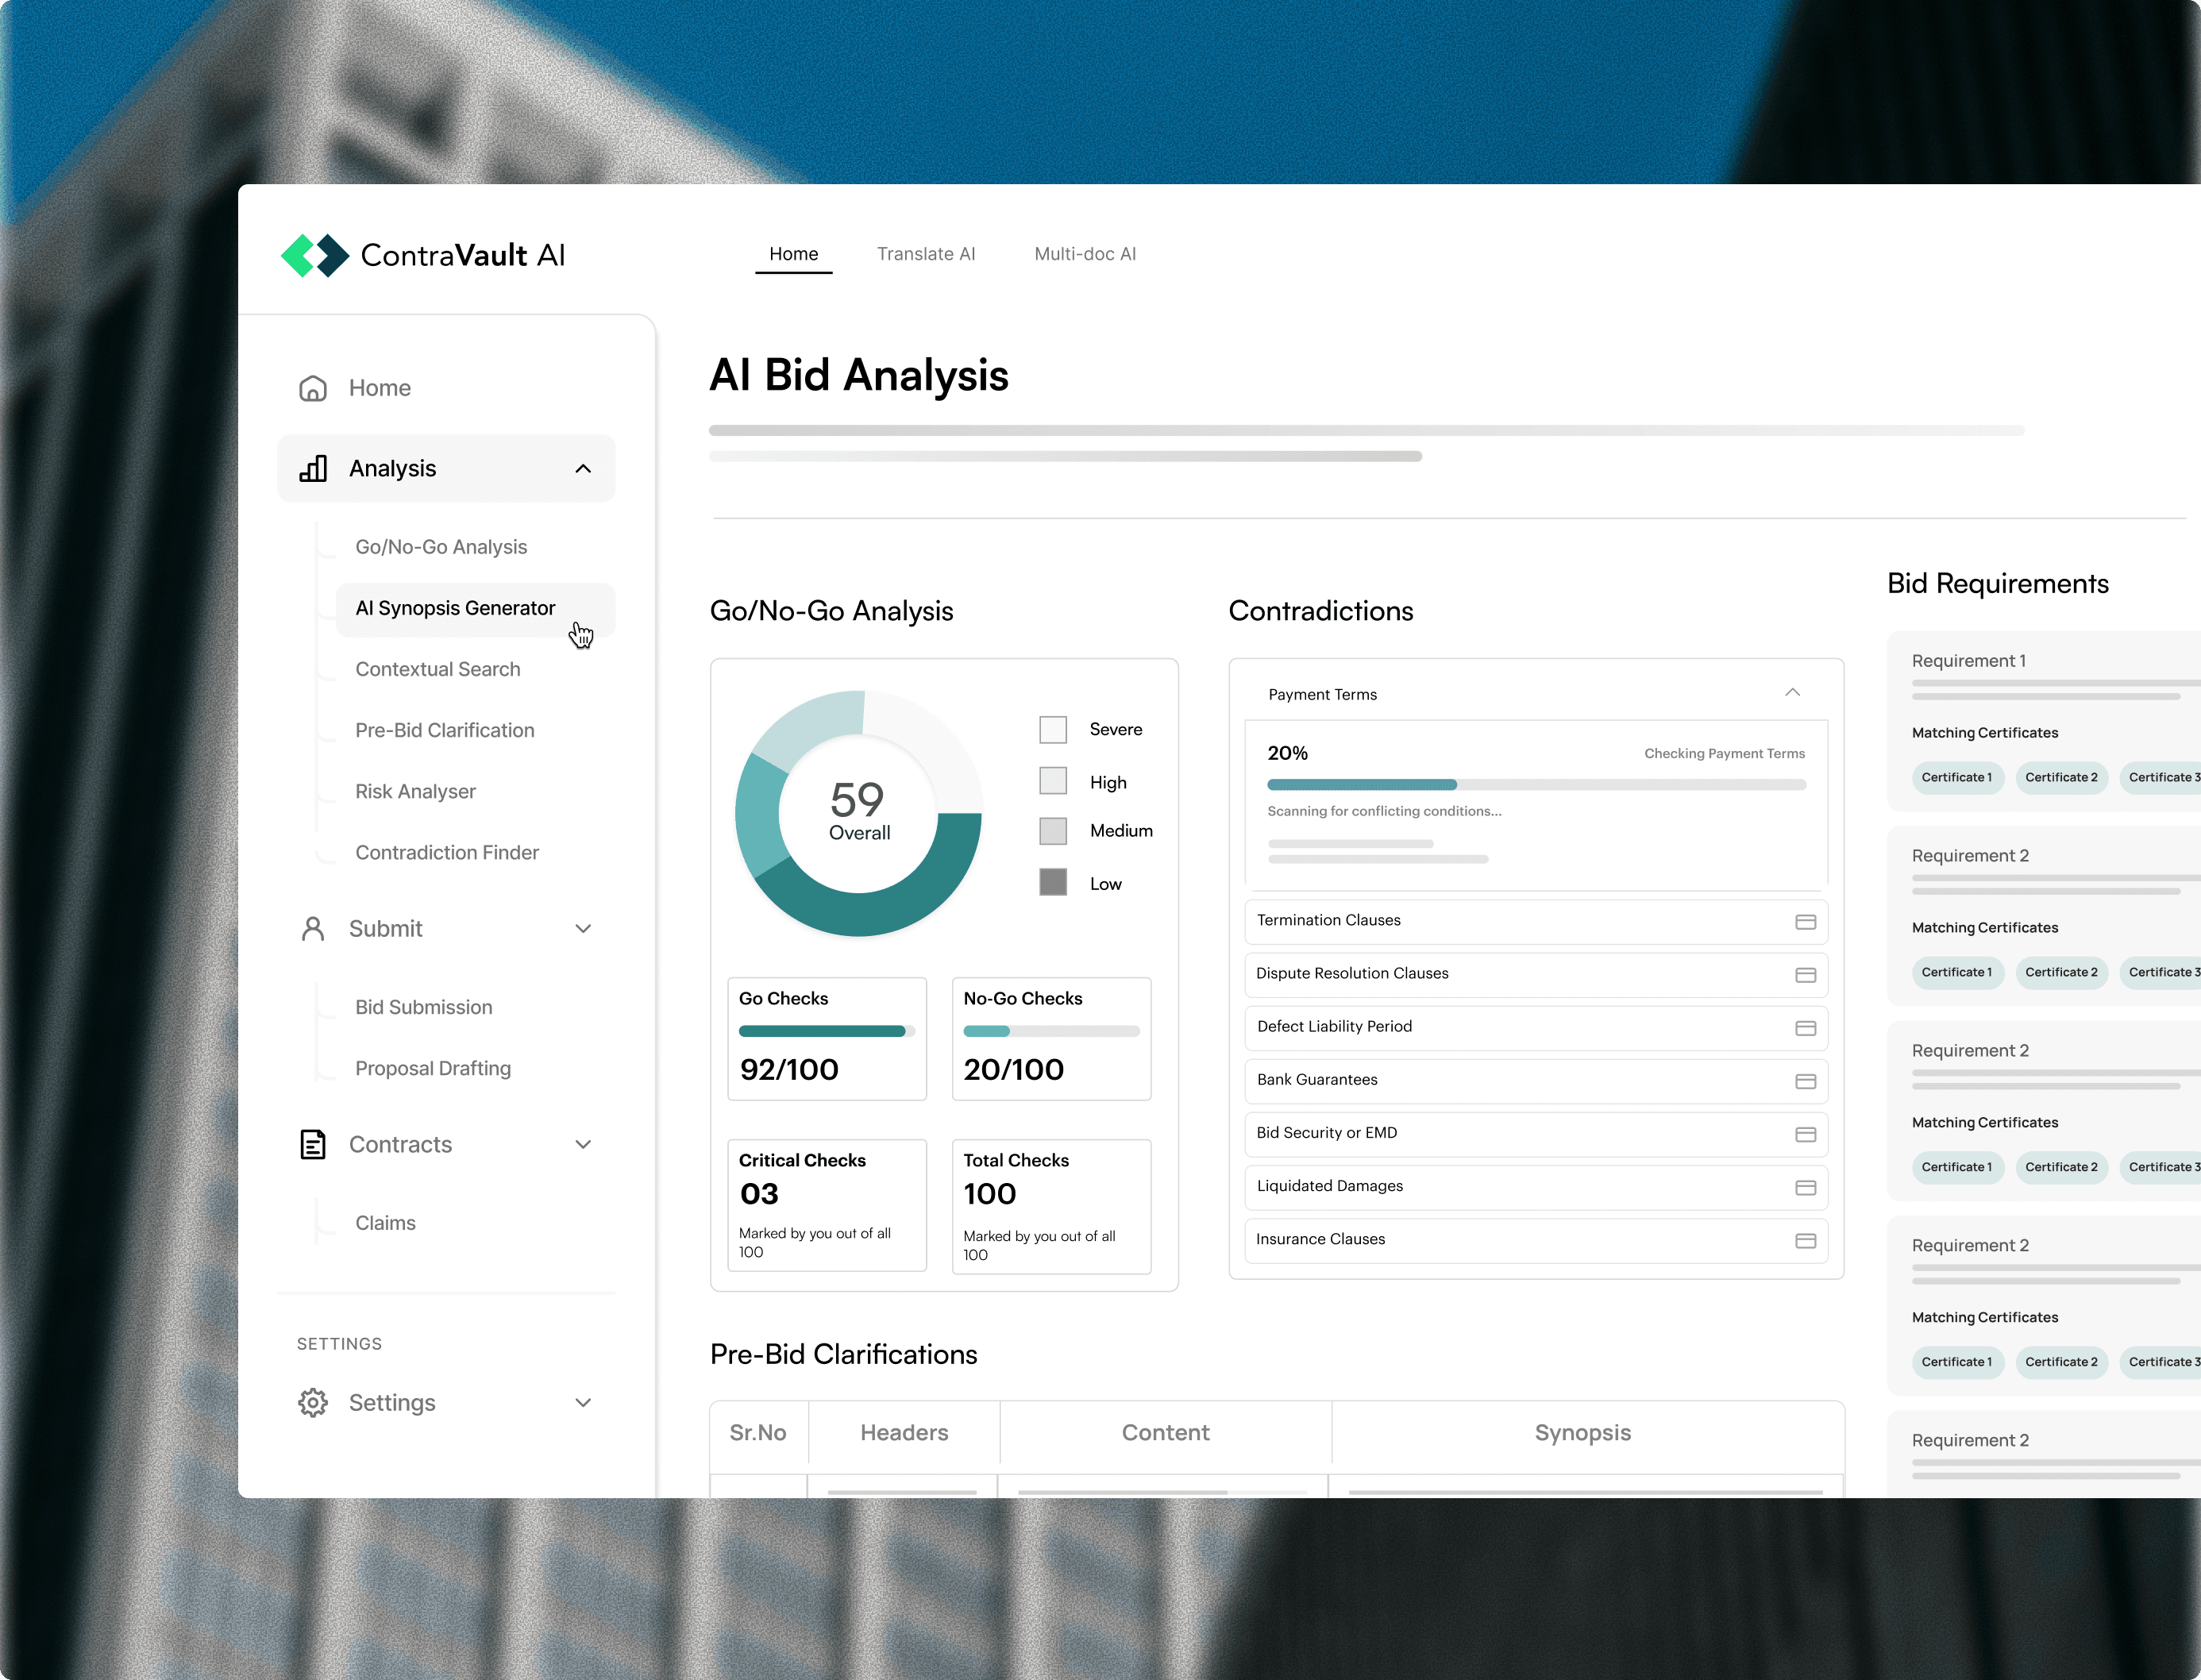Open Go/No-Go Analysis in sidebar

coord(441,547)
